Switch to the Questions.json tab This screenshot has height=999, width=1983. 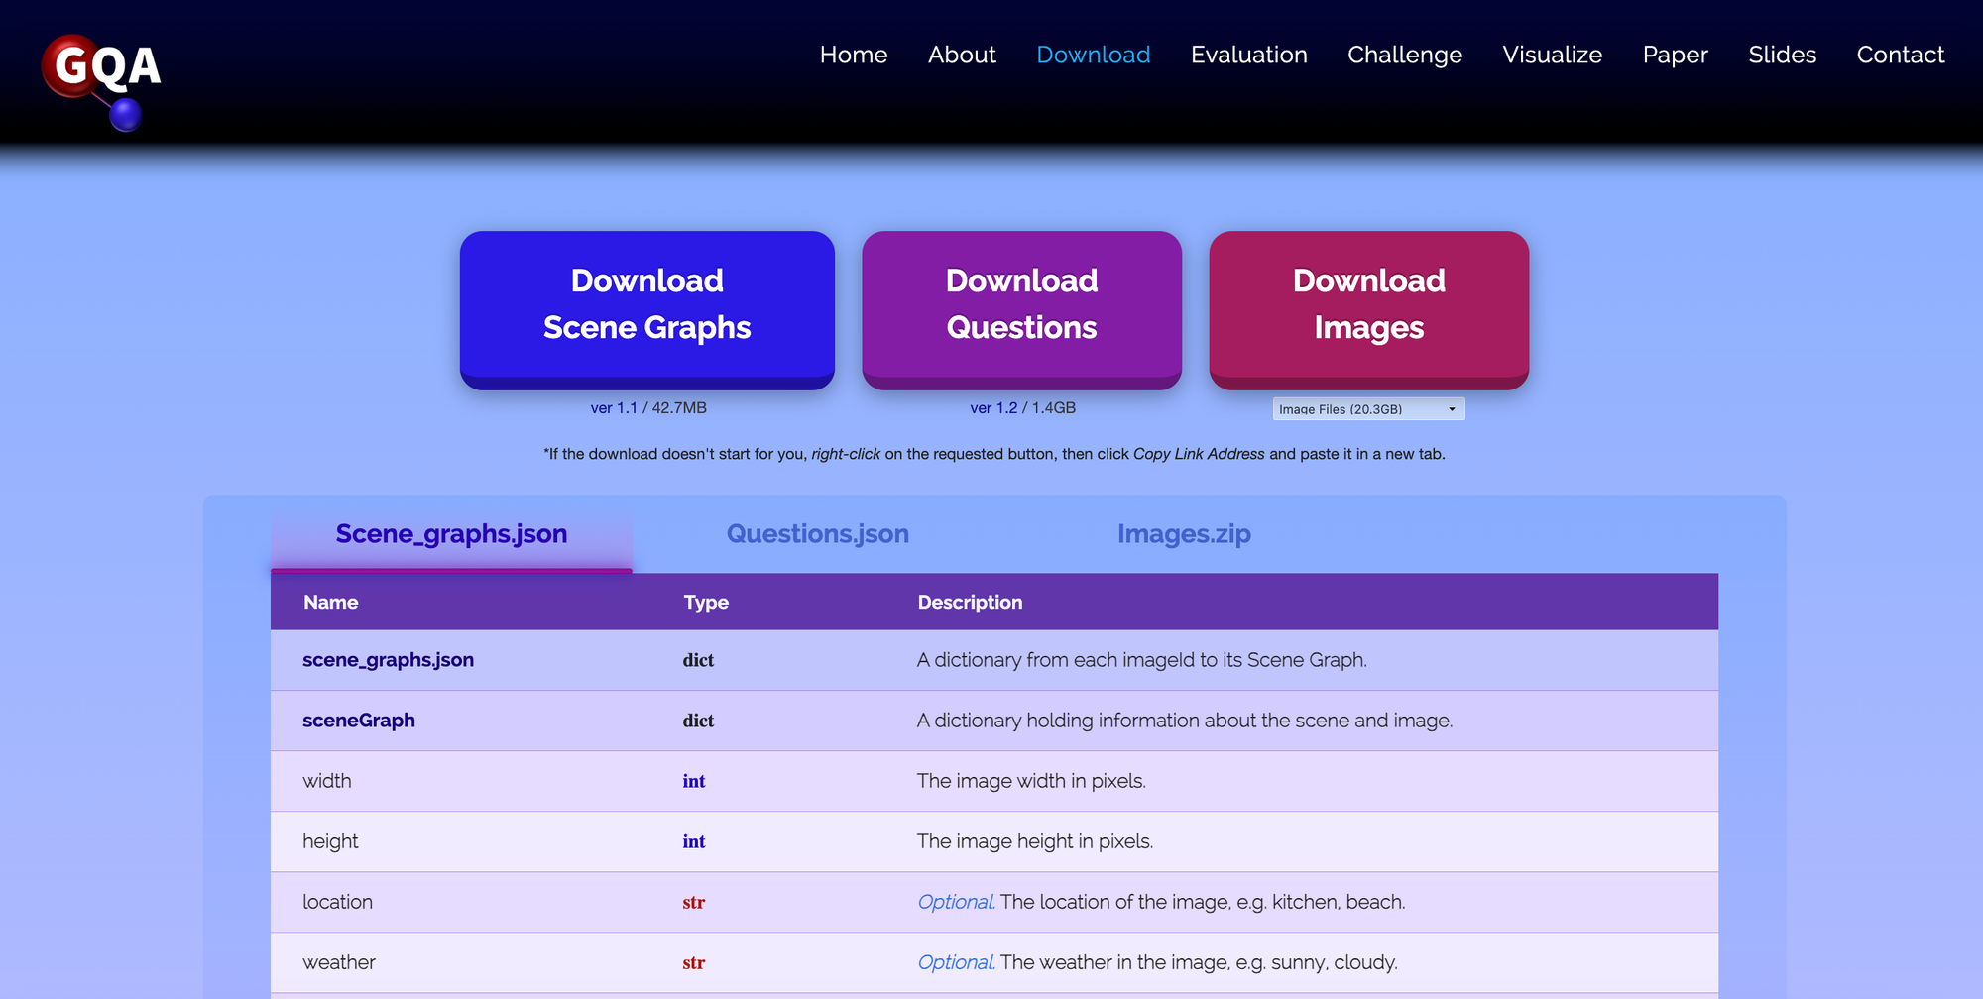click(817, 533)
